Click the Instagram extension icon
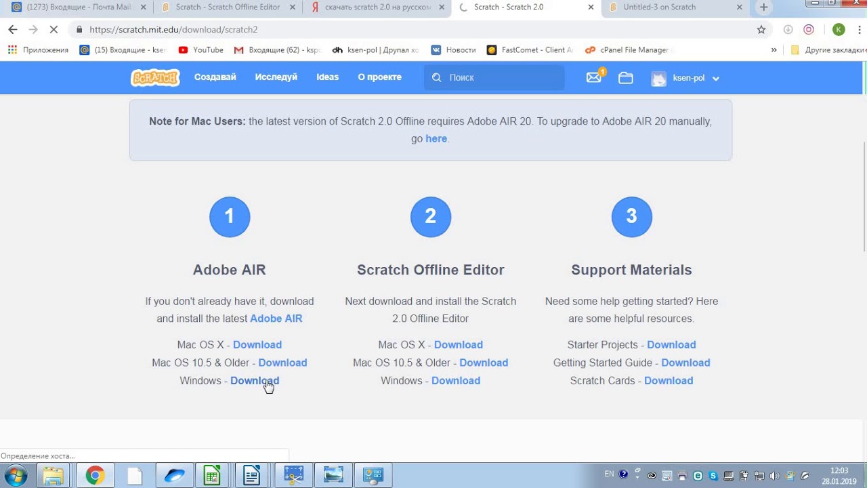Image resolution: width=867 pixels, height=488 pixels. click(x=809, y=30)
